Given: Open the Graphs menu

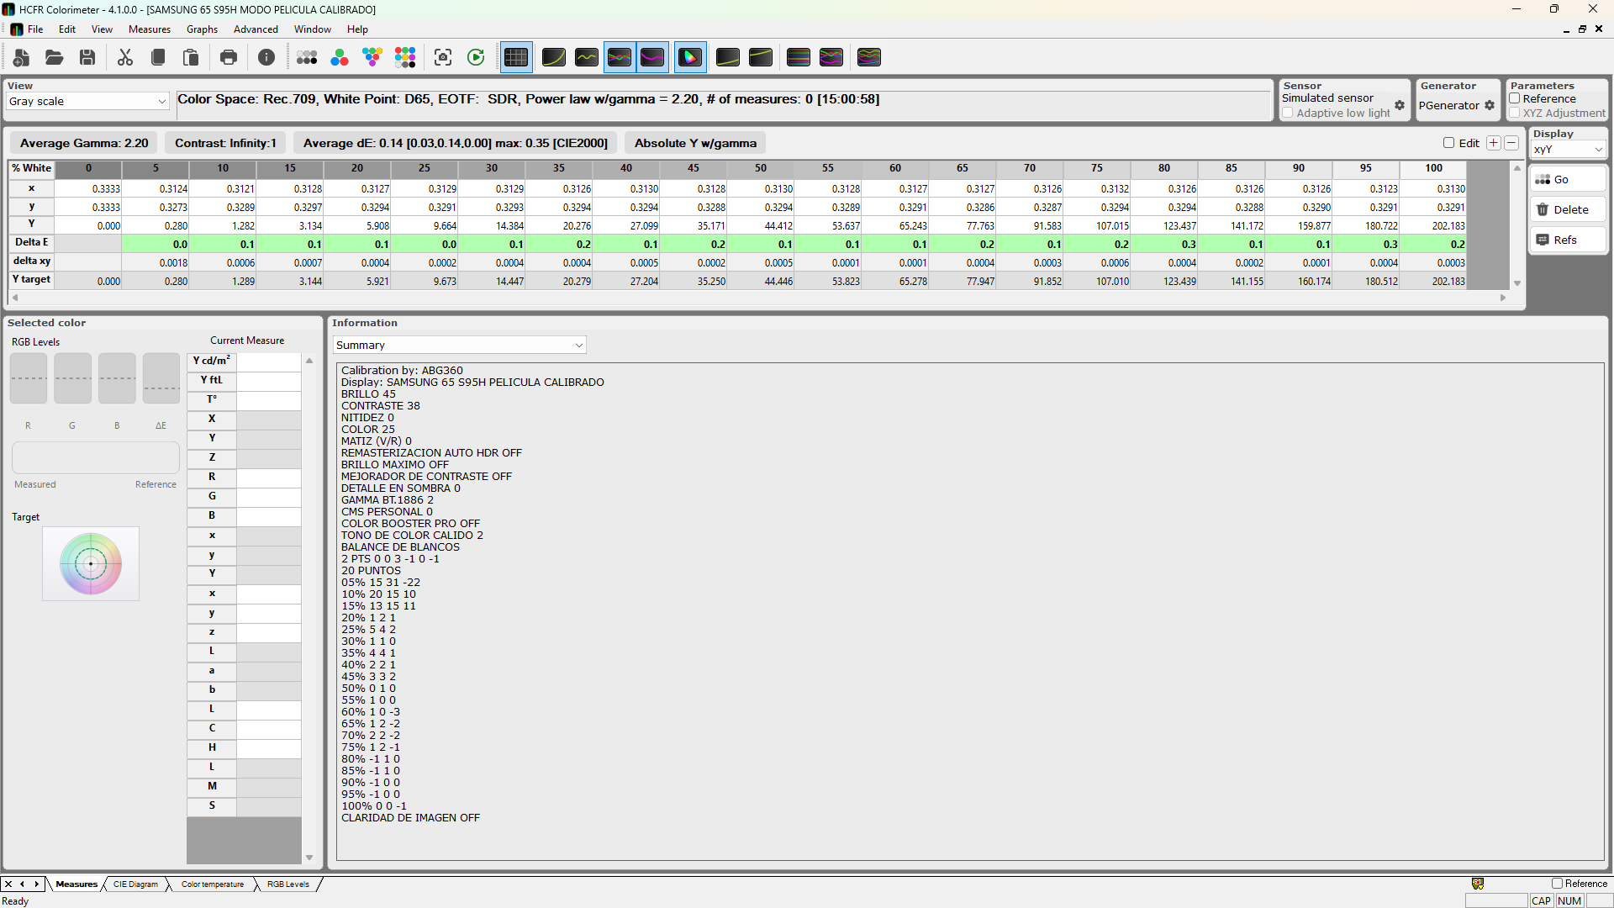Looking at the screenshot, I should pos(202,29).
